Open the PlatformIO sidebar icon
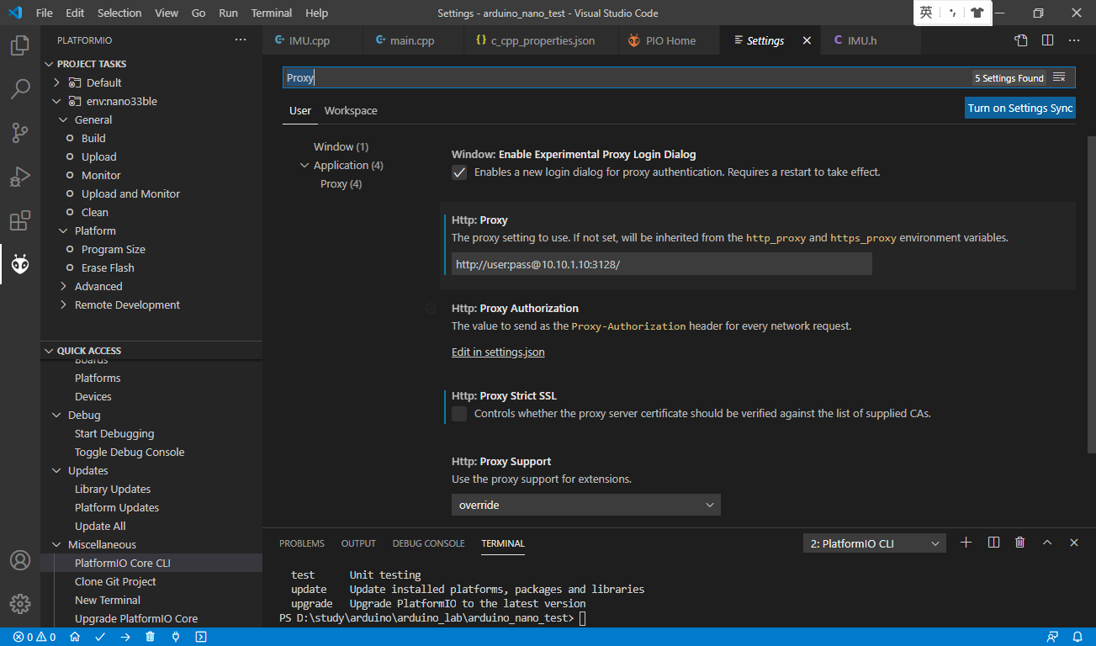1096x646 pixels. point(20,264)
